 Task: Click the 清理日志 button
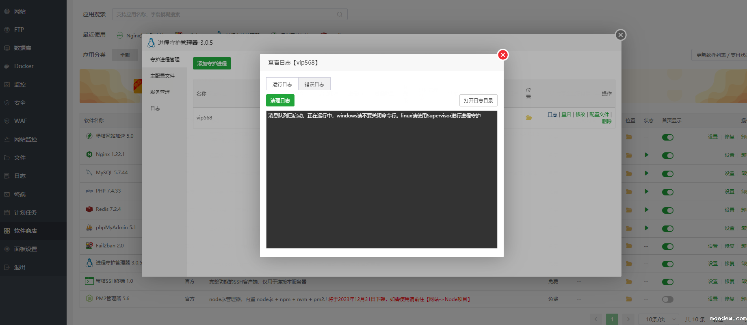(x=280, y=100)
